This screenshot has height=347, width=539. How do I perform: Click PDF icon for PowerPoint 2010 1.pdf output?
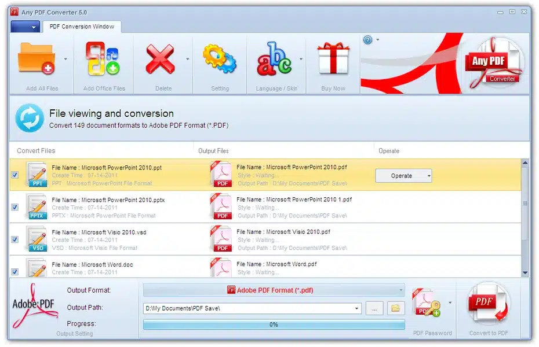point(222,206)
